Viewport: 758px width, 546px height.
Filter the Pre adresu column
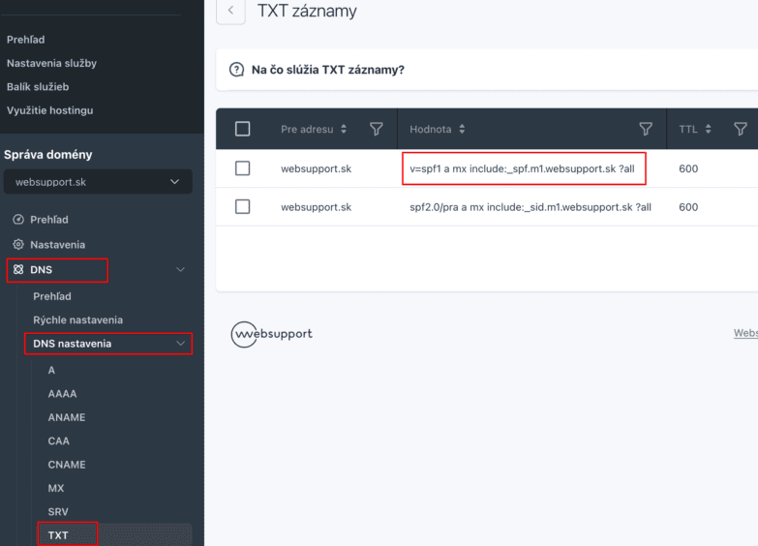tap(377, 129)
